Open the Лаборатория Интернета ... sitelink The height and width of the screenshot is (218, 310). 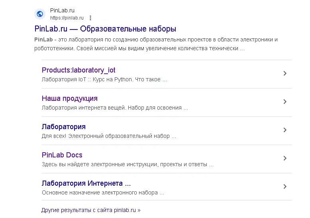pyautogui.click(x=86, y=183)
